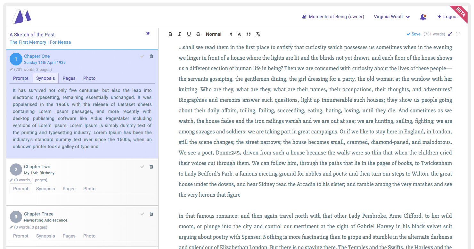Delete Chapter Two with trash icon

151,167
